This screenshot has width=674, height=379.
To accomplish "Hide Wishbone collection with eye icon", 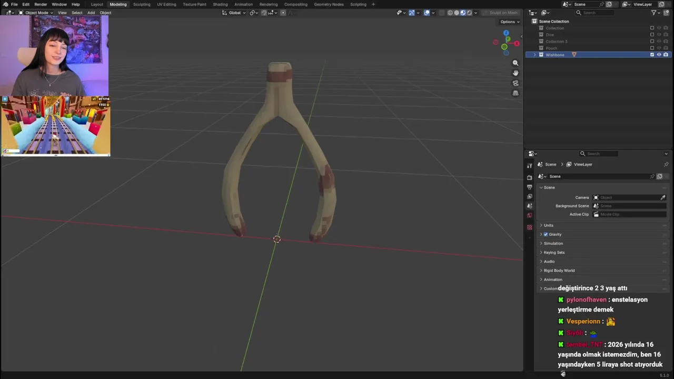I will (659, 55).
